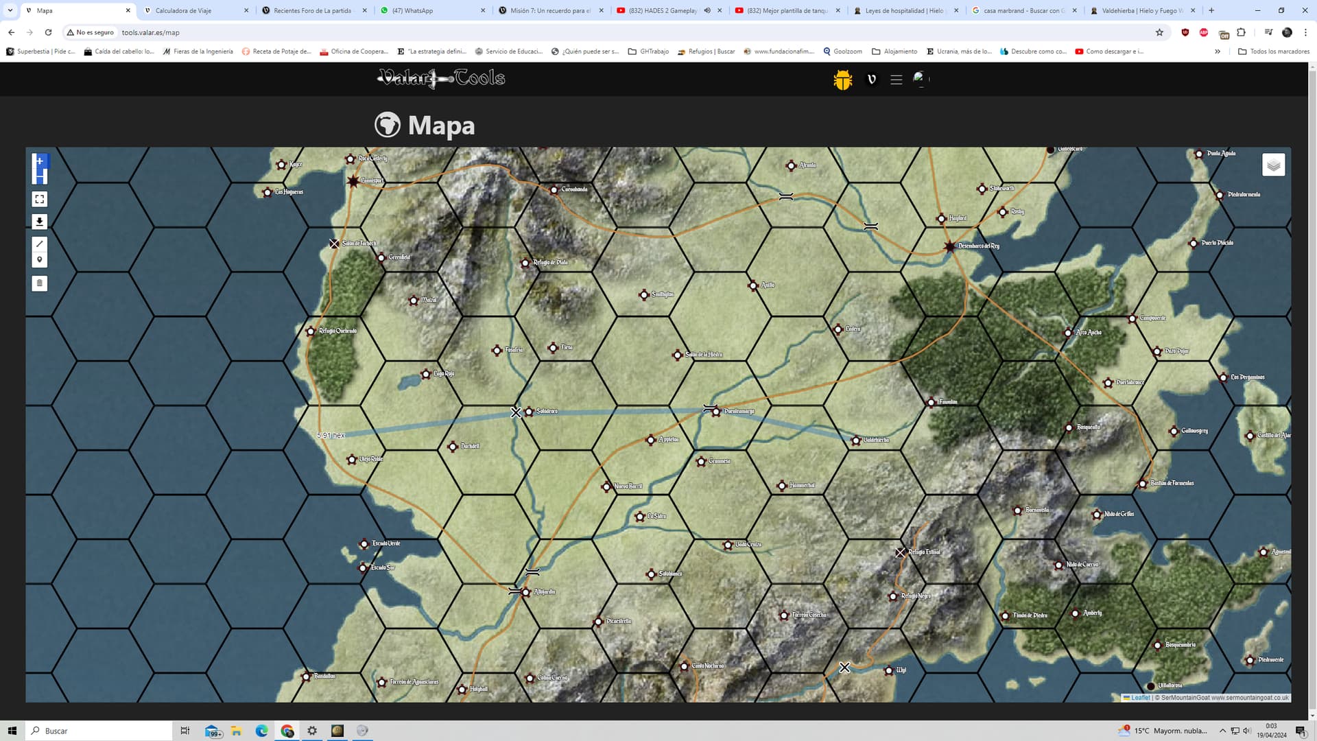Click the trash delete layers button
The width and height of the screenshot is (1317, 741).
click(x=40, y=283)
